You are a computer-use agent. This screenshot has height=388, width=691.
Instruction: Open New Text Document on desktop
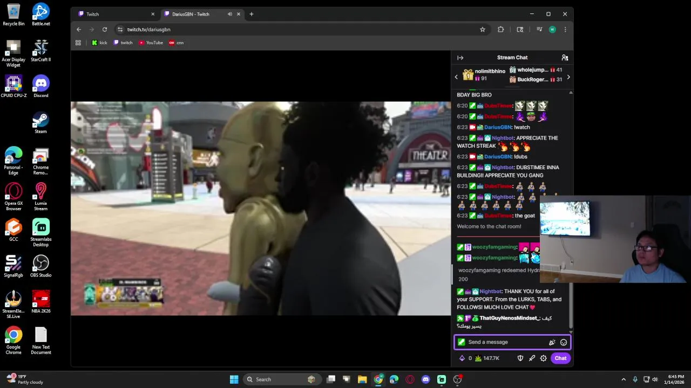(41, 341)
